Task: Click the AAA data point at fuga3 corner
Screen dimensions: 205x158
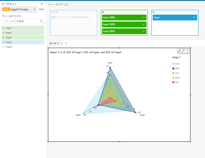Action: tap(83, 114)
